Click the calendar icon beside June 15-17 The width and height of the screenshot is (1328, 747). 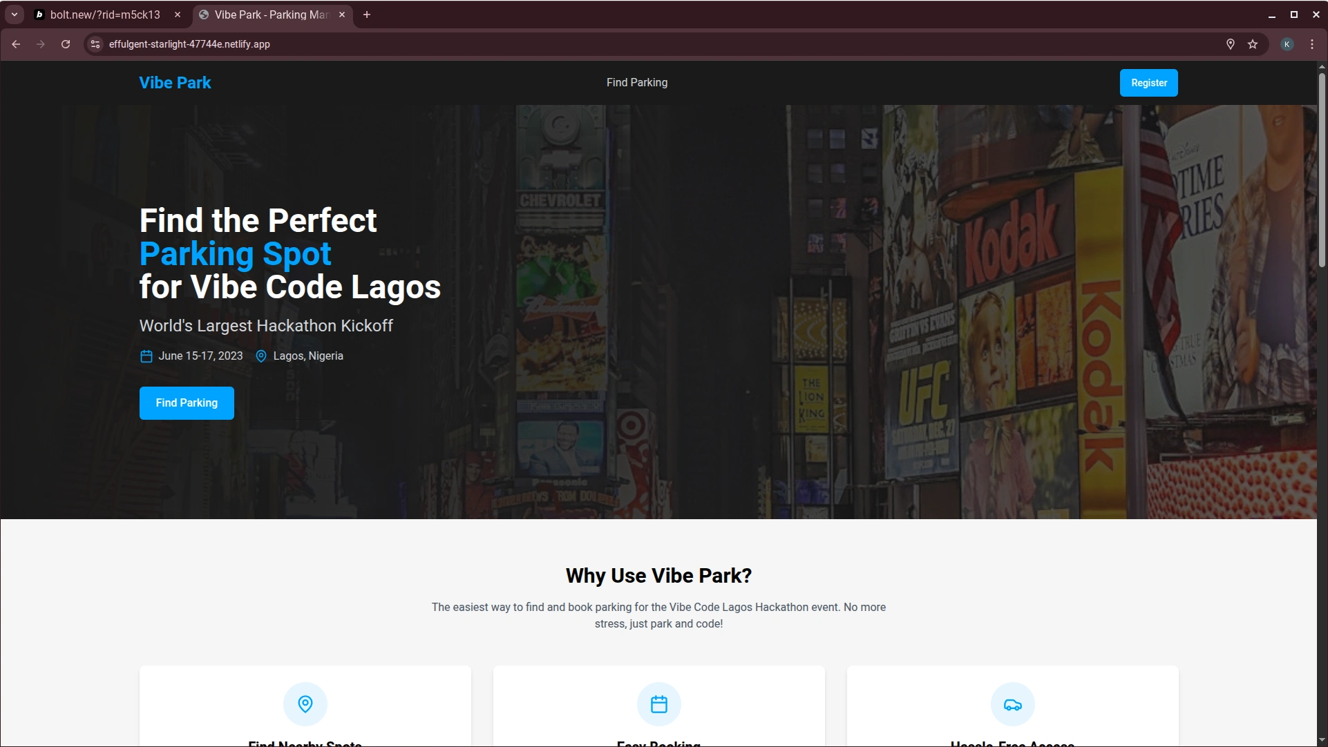[146, 356]
